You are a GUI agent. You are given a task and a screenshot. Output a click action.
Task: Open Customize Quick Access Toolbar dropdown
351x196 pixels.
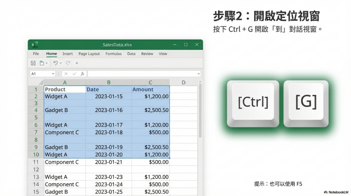(x=76, y=63)
